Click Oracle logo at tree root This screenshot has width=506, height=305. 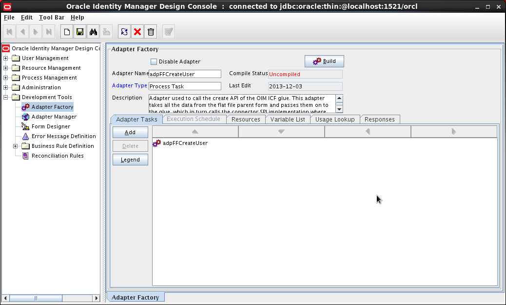click(6, 48)
